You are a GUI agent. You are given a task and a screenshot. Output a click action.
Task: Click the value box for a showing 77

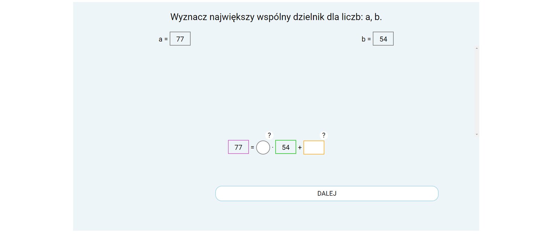(x=180, y=39)
